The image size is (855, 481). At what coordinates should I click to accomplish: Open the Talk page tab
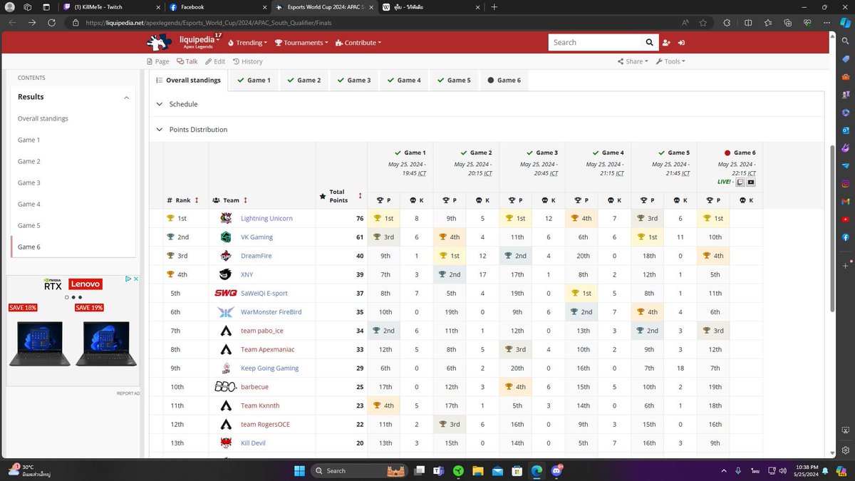pyautogui.click(x=187, y=62)
